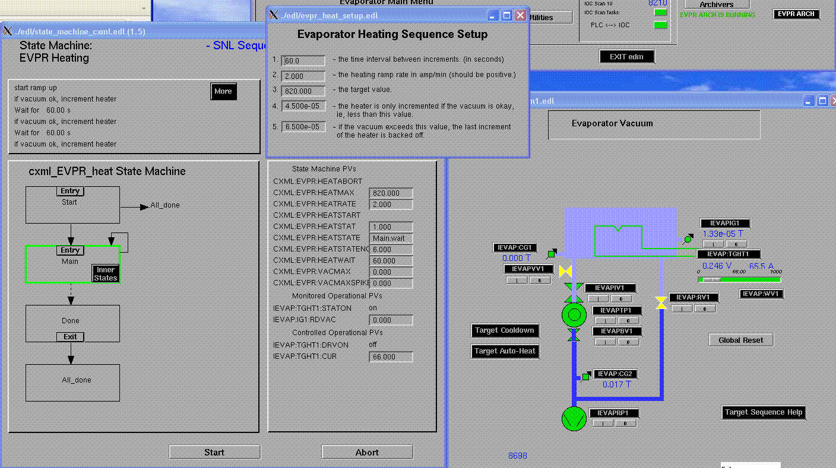
Task: Open the IEVAPIG1 device menu button
Action: pyautogui.click(x=725, y=224)
